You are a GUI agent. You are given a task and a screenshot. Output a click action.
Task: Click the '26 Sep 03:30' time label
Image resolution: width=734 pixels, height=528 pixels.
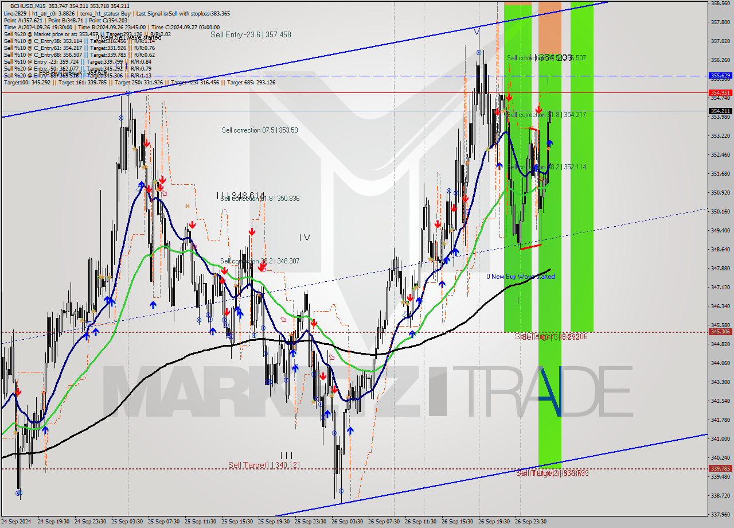pyautogui.click(x=348, y=522)
